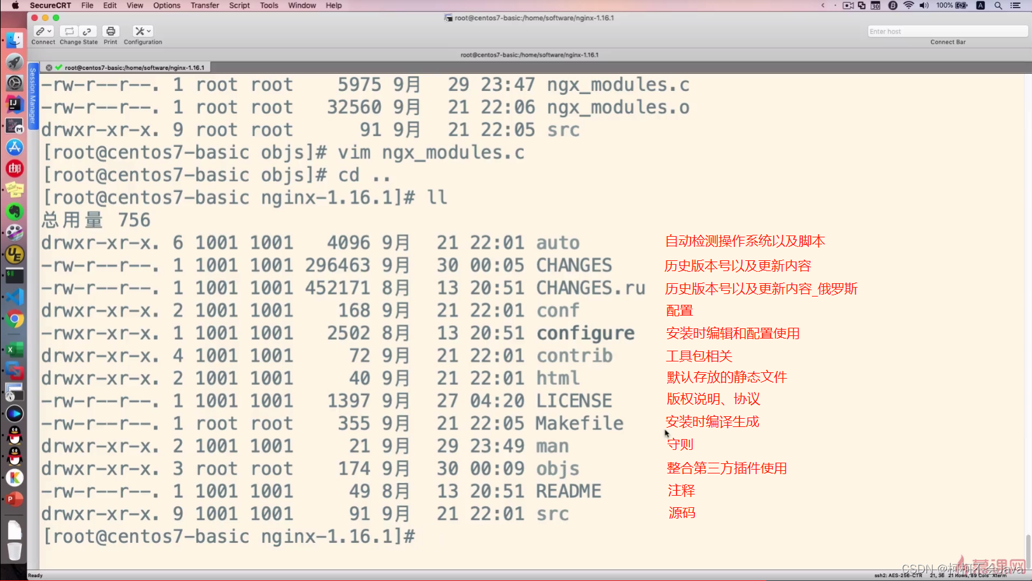The width and height of the screenshot is (1032, 581).
Task: Open the Trash in the dock
Action: (x=15, y=551)
